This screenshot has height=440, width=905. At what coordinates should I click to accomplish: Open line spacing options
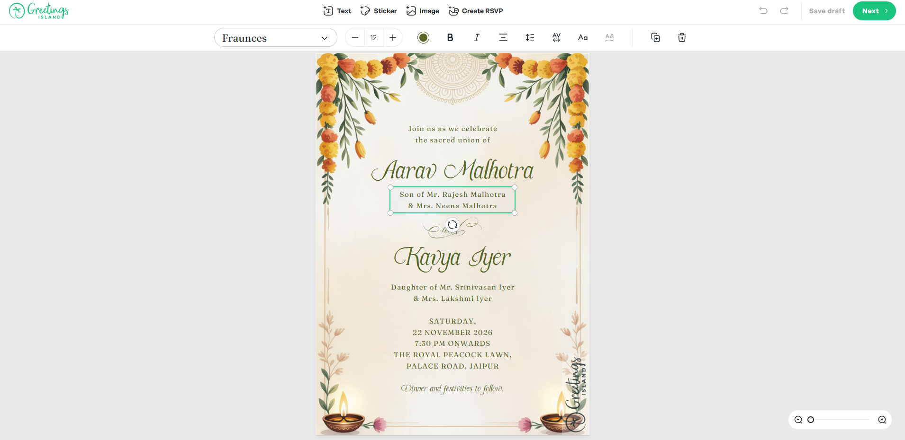click(530, 38)
